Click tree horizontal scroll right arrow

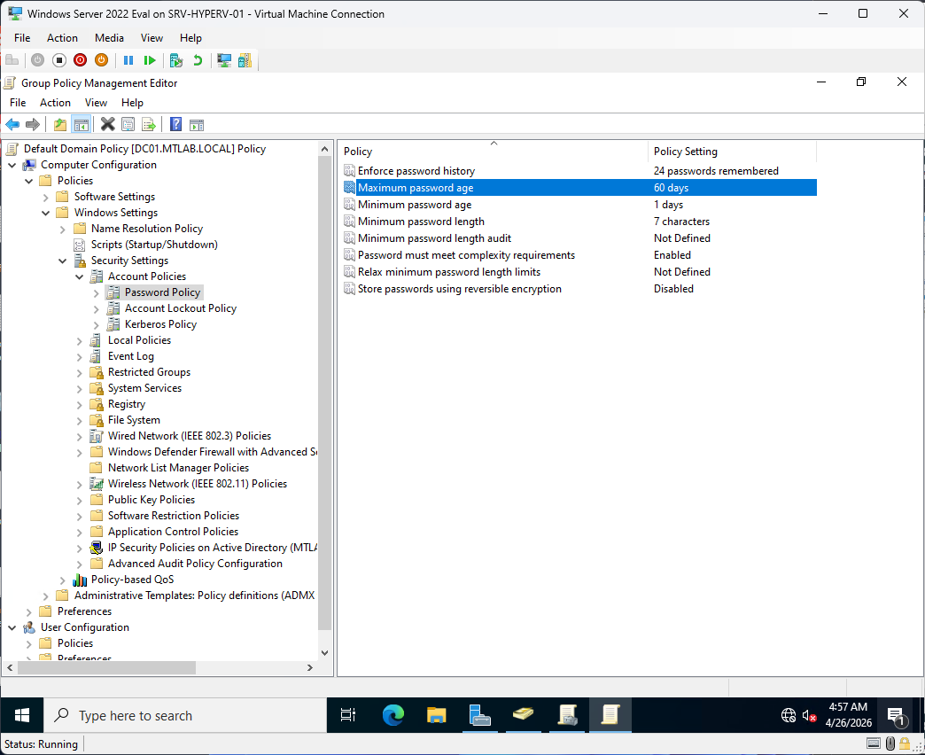click(x=310, y=667)
